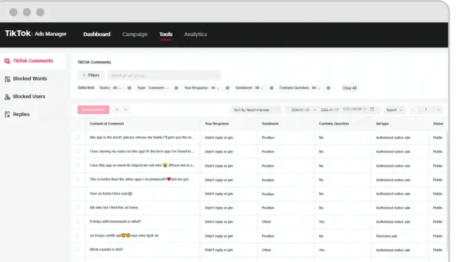Click the pink New comment button
Viewport: 457px width, 262px height.
(93, 110)
